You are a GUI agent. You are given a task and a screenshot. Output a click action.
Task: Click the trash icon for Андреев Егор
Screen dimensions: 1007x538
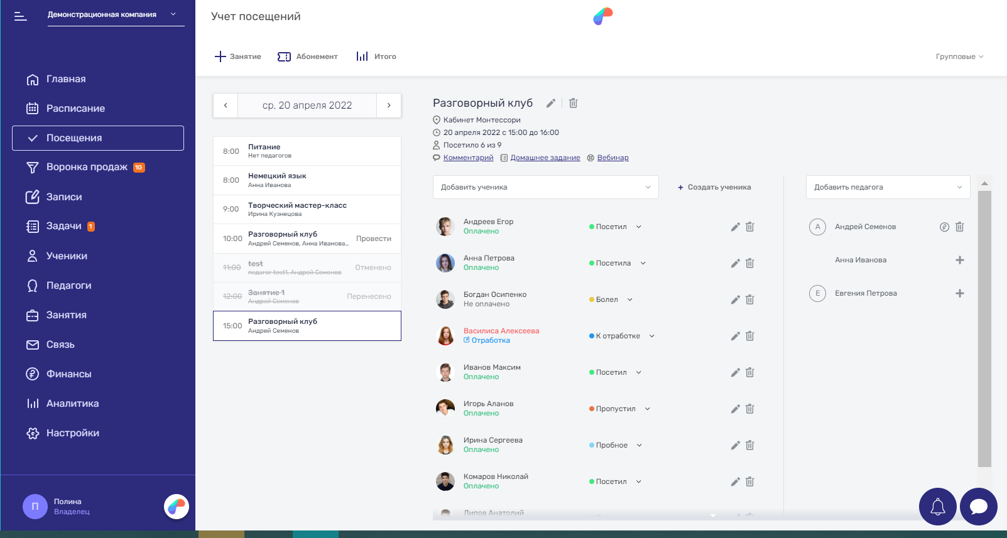coord(749,227)
